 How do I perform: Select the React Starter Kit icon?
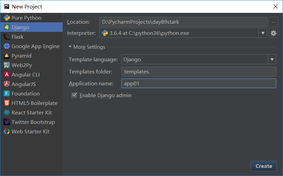(7, 112)
